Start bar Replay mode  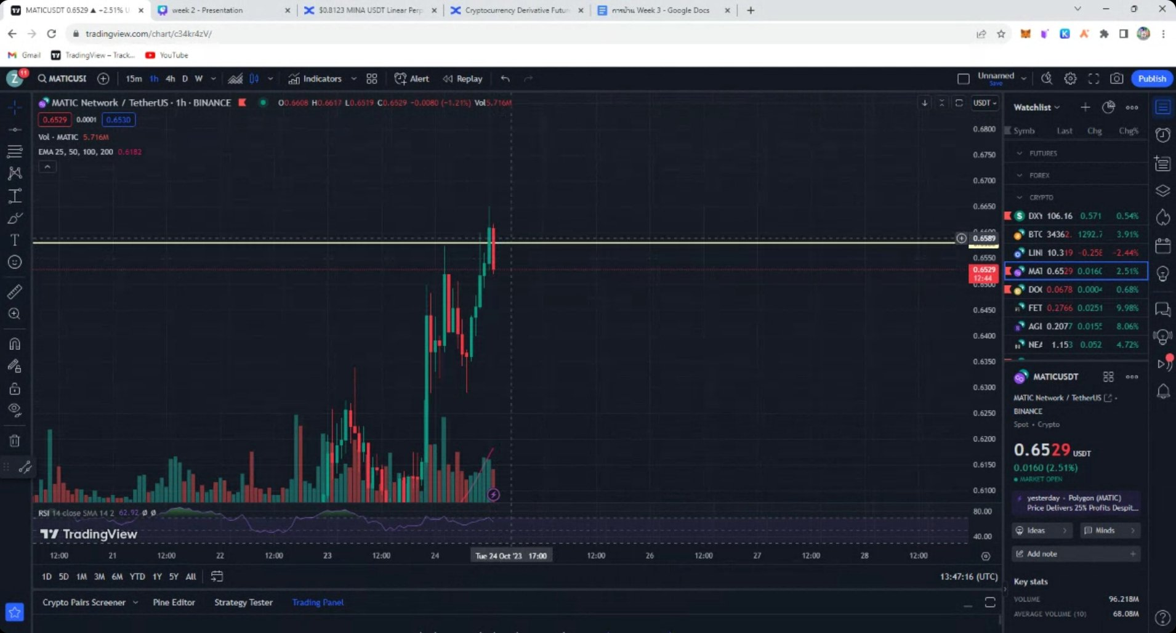pyautogui.click(x=462, y=79)
